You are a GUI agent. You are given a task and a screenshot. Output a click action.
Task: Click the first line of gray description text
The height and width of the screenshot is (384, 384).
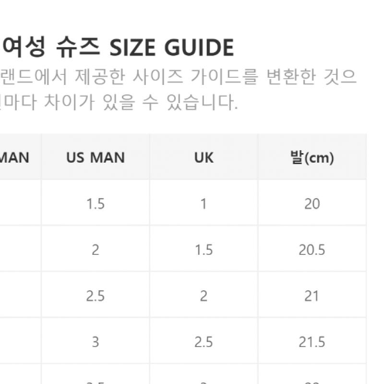[179, 77]
